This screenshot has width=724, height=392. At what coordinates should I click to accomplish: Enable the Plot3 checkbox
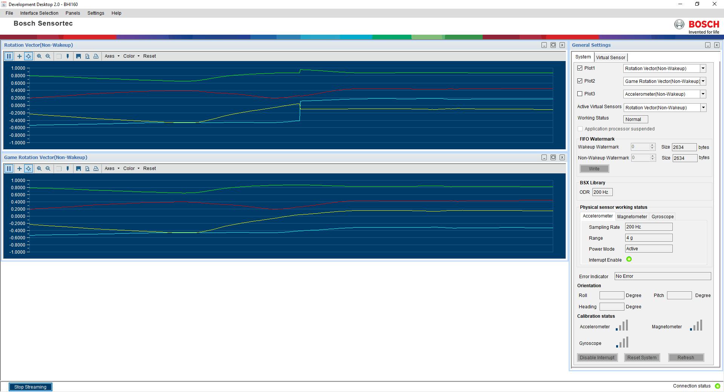coord(580,94)
